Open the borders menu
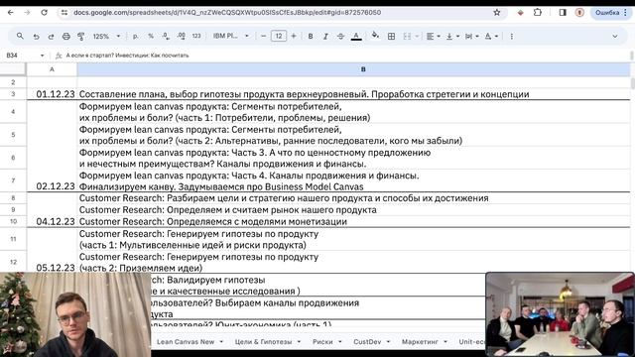This screenshot has width=635, height=357. 391,37
